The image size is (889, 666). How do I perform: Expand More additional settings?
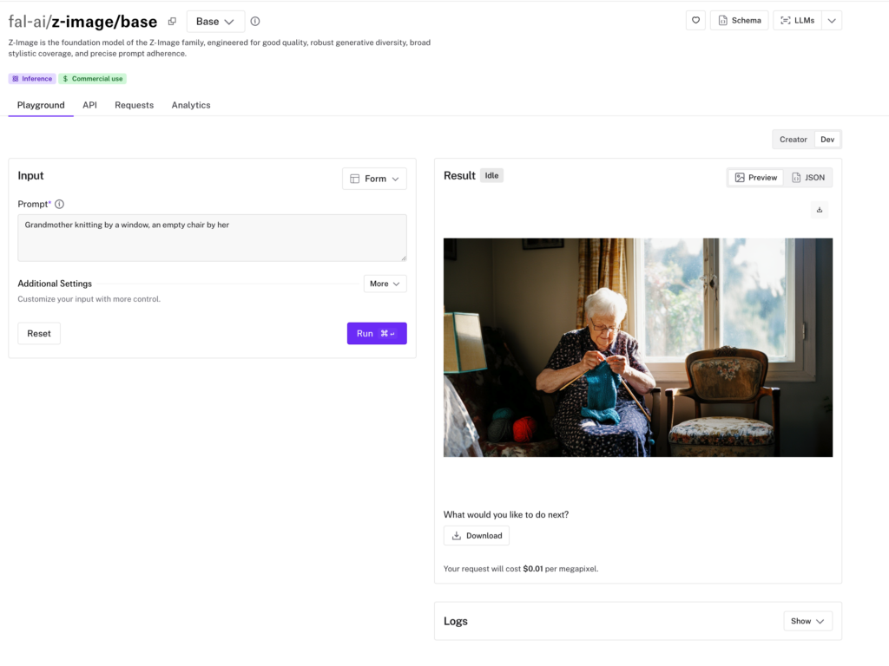click(385, 284)
